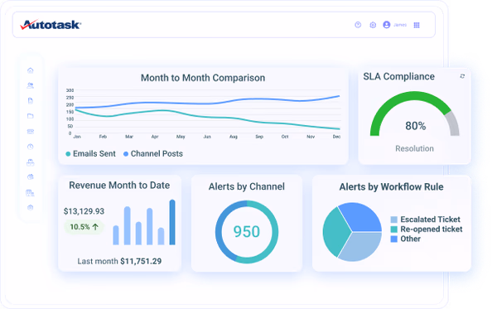Click the teal slice of workflow pie
497x309 pixels.
tap(335, 232)
